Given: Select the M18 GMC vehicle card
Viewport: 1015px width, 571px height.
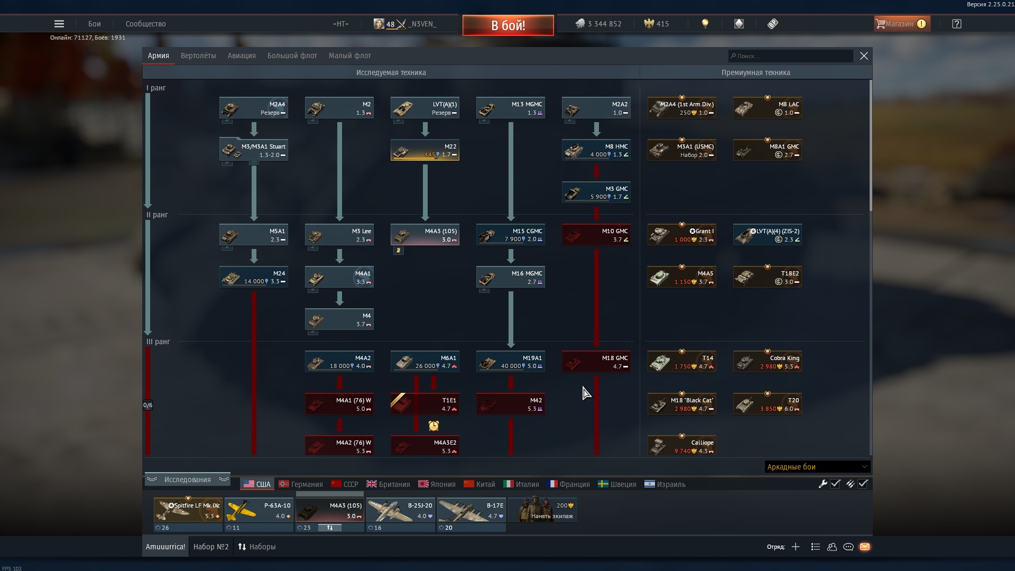Looking at the screenshot, I should coord(596,362).
